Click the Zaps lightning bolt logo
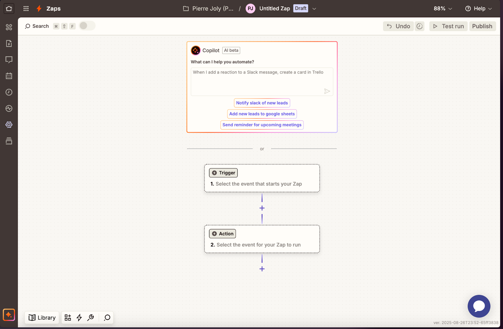Viewport: 503px width, 329px height. coord(39,8)
